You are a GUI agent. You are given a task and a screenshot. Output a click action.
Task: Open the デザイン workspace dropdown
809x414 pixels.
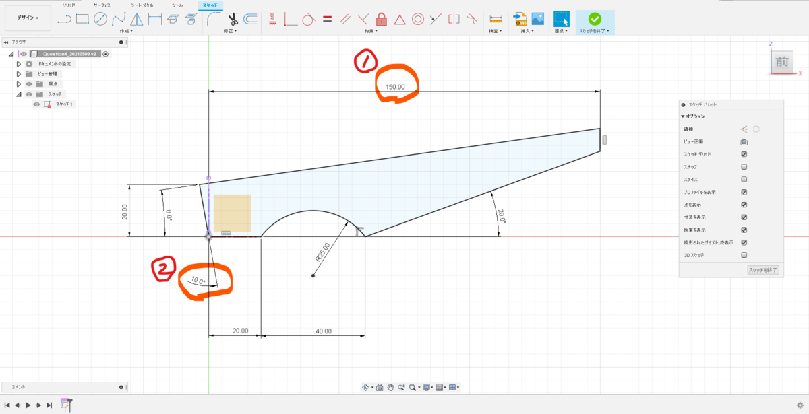[28, 18]
